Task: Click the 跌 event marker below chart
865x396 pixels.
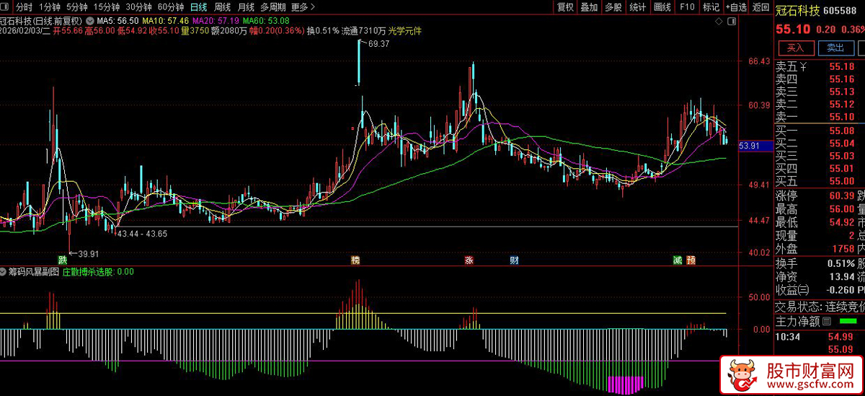Action: click(63, 259)
